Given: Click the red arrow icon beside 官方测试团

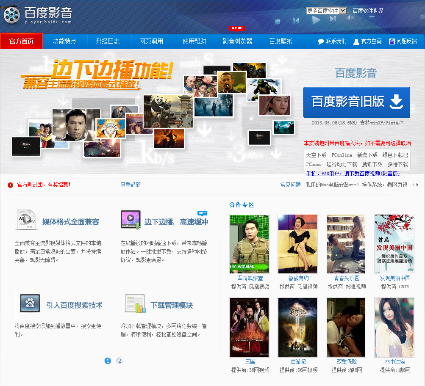Looking at the screenshot, I should (x=10, y=185).
